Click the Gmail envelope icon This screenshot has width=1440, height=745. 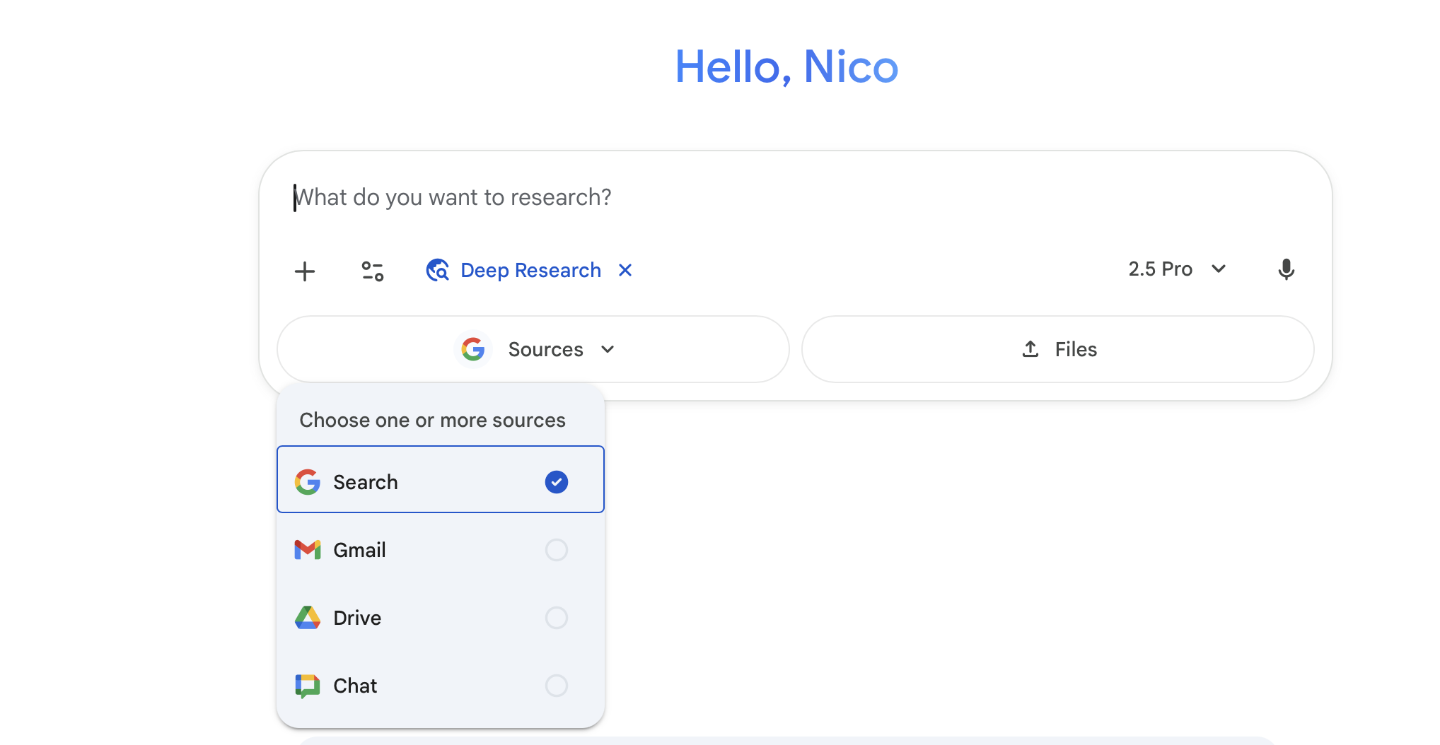308,550
